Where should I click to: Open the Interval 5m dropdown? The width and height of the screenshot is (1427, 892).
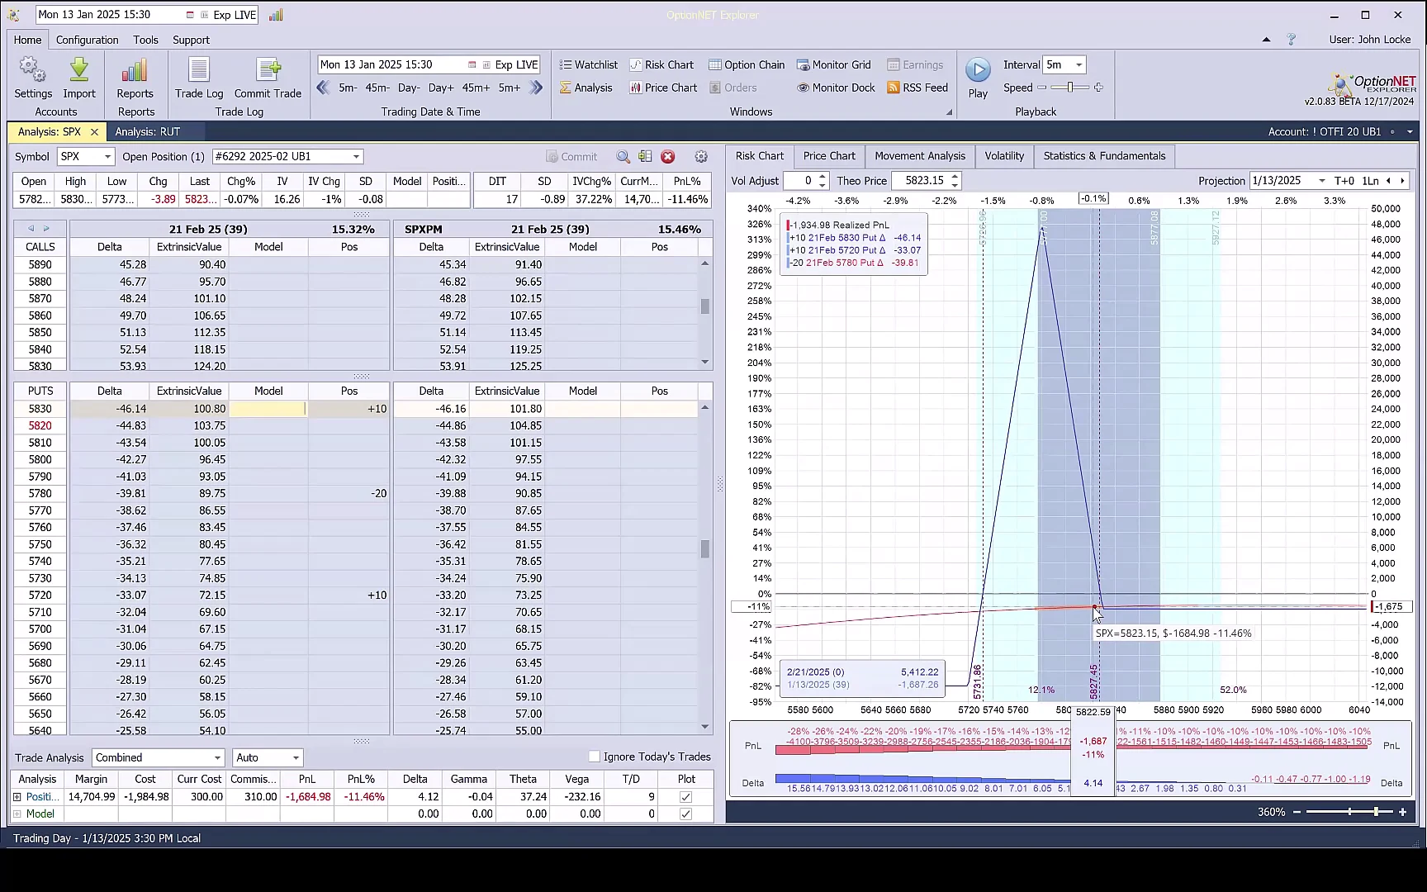(x=1079, y=64)
